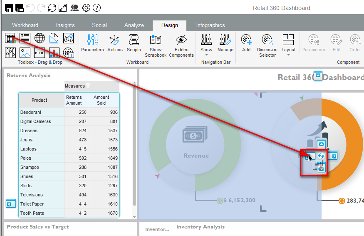This screenshot has width=364, height=236.
Task: Open the settings gear icon
Action: tap(86, 8)
